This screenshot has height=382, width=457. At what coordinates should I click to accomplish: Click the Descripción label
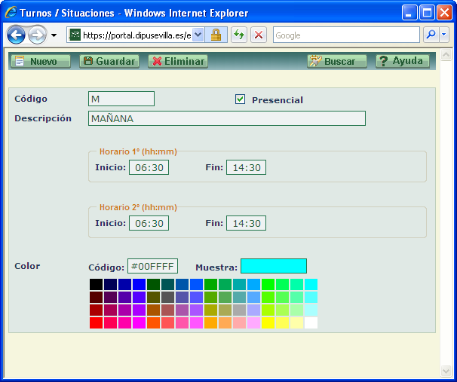(43, 118)
